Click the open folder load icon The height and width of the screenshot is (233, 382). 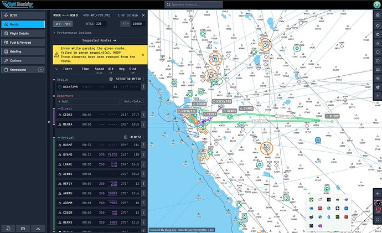coord(23,229)
